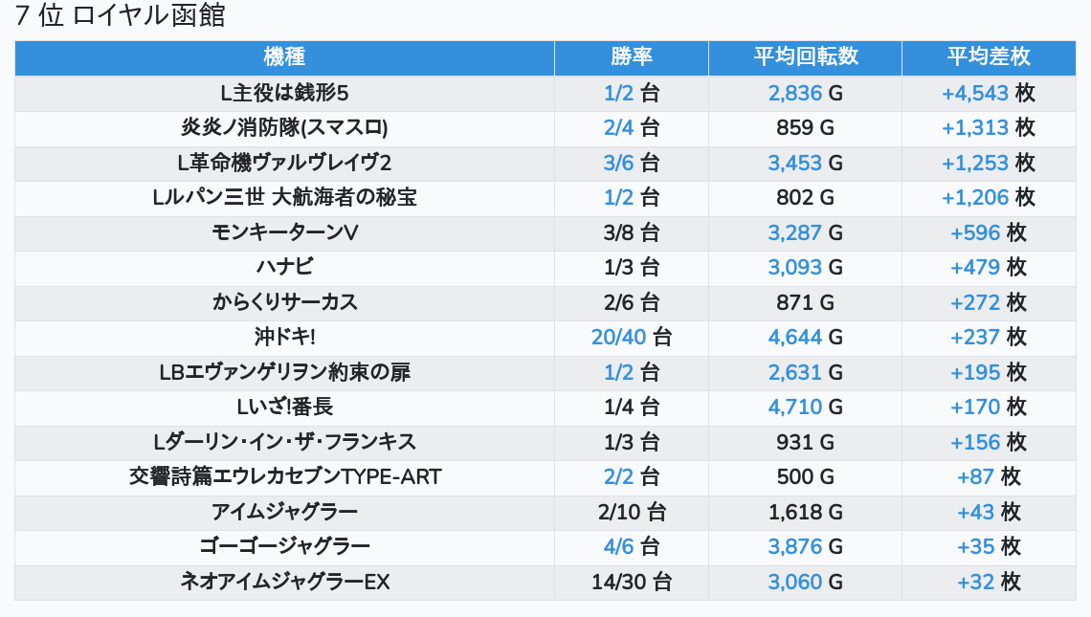The height and width of the screenshot is (617, 1091).
Task: Select the +596 difference value
Action: pos(975,232)
